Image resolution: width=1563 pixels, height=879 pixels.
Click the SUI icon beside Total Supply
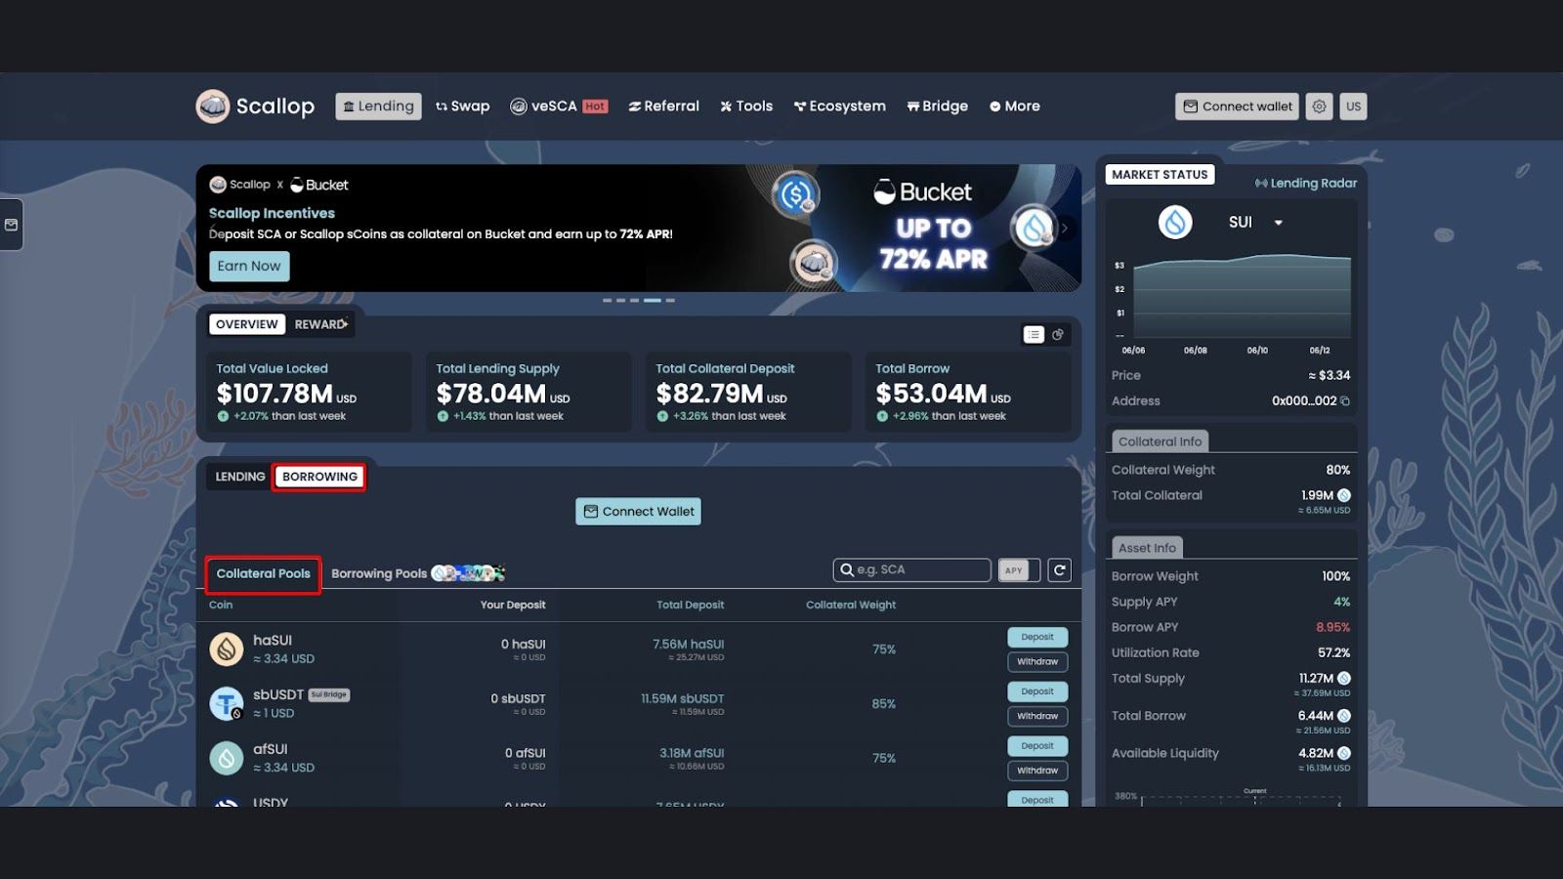pyautogui.click(x=1344, y=679)
